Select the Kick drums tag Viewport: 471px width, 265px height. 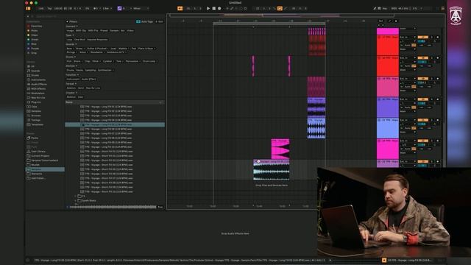pyautogui.click(x=69, y=61)
